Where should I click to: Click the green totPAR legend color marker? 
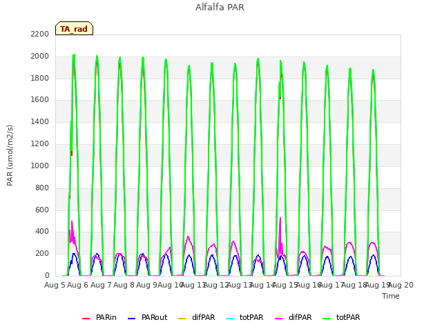(x=327, y=319)
